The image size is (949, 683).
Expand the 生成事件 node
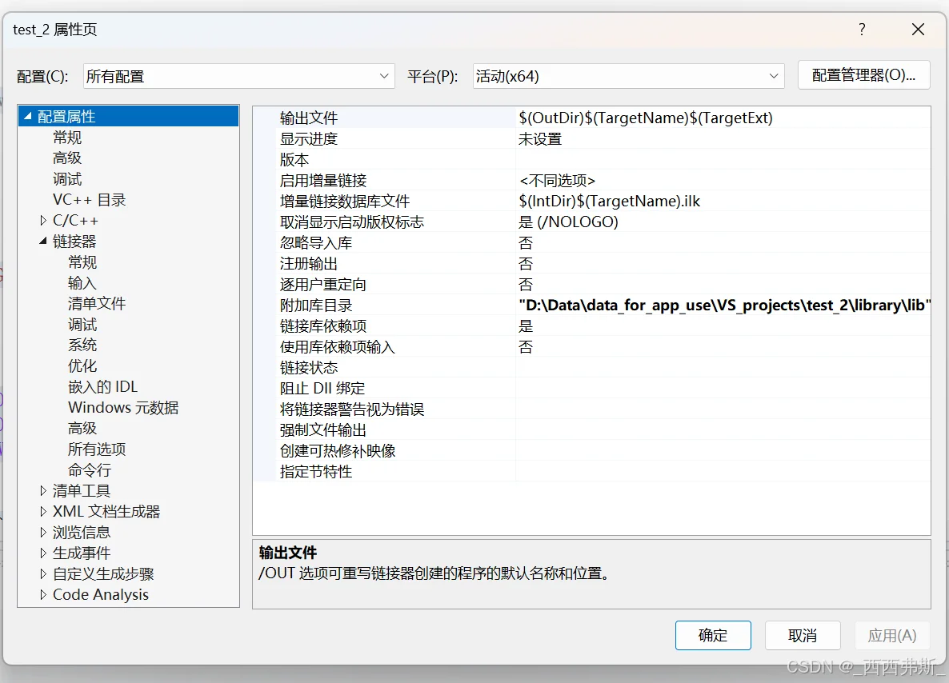pyautogui.click(x=42, y=553)
